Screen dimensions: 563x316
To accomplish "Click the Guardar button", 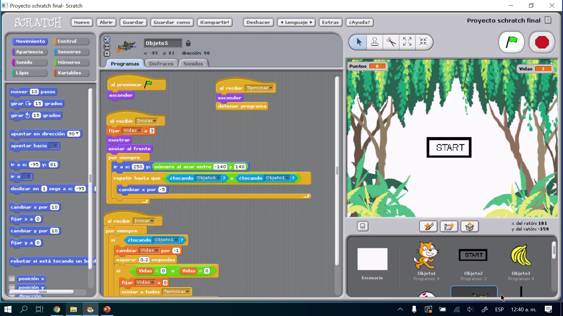I will pos(133,22).
